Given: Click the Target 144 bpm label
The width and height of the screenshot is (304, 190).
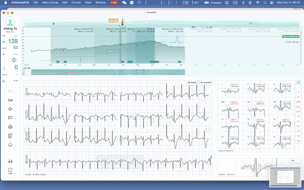Looking at the screenshot, I should (x=291, y=42).
